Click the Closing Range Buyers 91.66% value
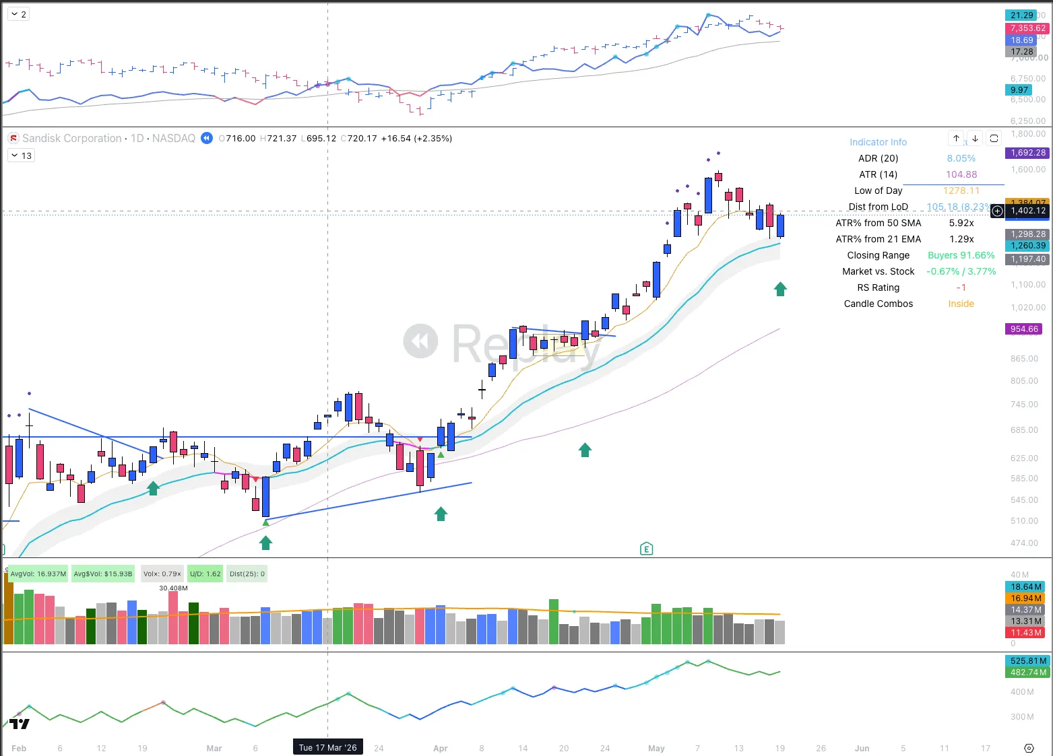 961,255
